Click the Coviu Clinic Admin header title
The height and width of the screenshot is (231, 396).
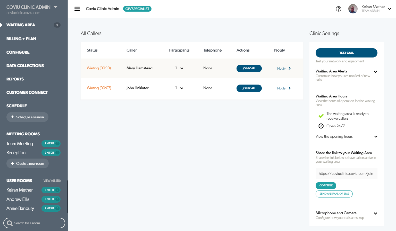coord(103,9)
